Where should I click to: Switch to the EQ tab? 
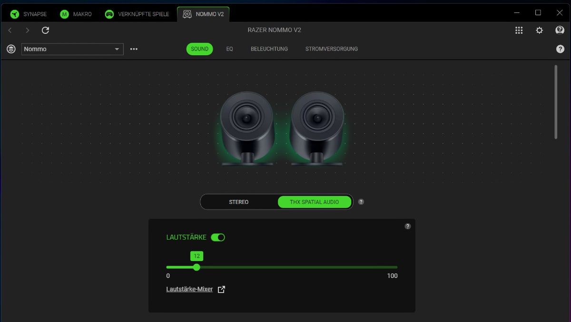(x=229, y=49)
